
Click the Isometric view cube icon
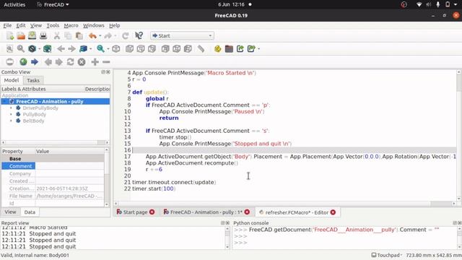point(115,48)
